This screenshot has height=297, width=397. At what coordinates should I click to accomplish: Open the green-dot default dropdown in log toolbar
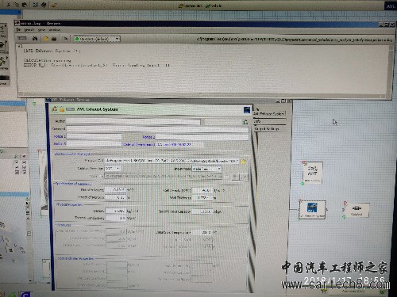tap(97, 39)
